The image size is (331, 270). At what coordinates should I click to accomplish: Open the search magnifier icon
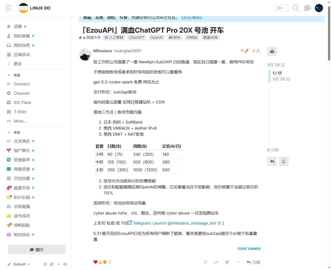(x=296, y=8)
